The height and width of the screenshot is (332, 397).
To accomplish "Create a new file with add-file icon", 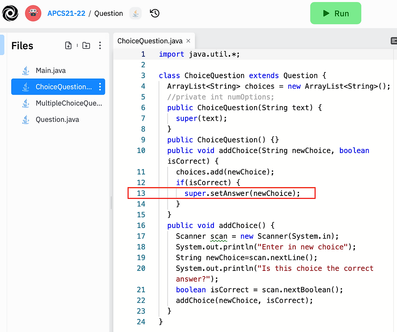I will pos(68,45).
